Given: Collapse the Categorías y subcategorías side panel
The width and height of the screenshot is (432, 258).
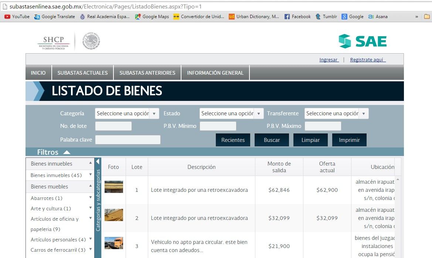Looking at the screenshot, I should click(98, 162).
